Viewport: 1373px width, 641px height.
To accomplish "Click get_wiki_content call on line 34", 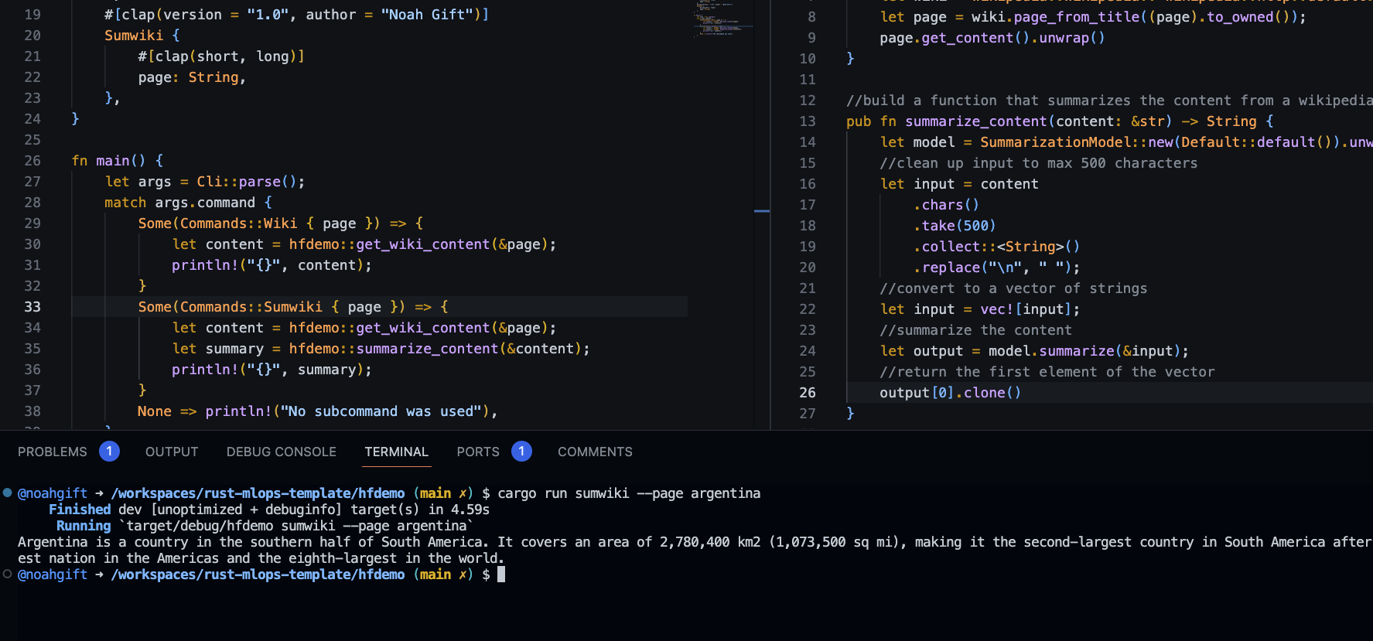I will point(422,327).
